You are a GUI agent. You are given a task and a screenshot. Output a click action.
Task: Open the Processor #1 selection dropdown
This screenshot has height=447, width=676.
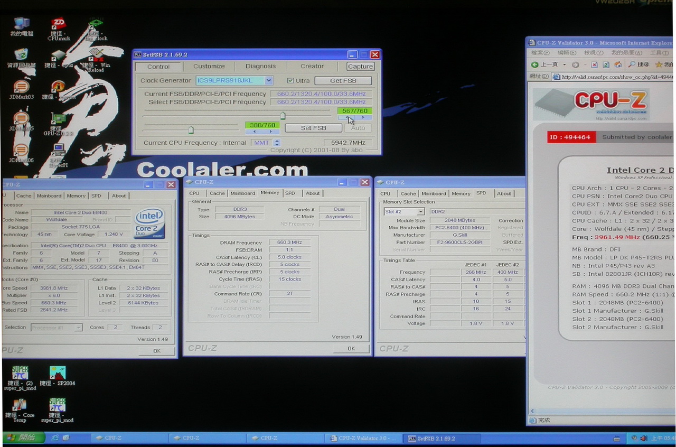[x=78, y=328]
